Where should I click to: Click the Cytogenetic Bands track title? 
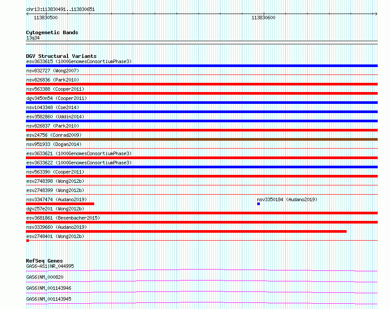coord(52,32)
